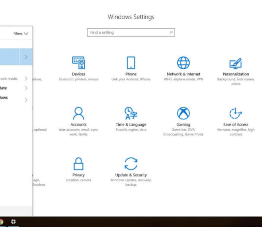Click the Network & Internet label

[x=183, y=74]
